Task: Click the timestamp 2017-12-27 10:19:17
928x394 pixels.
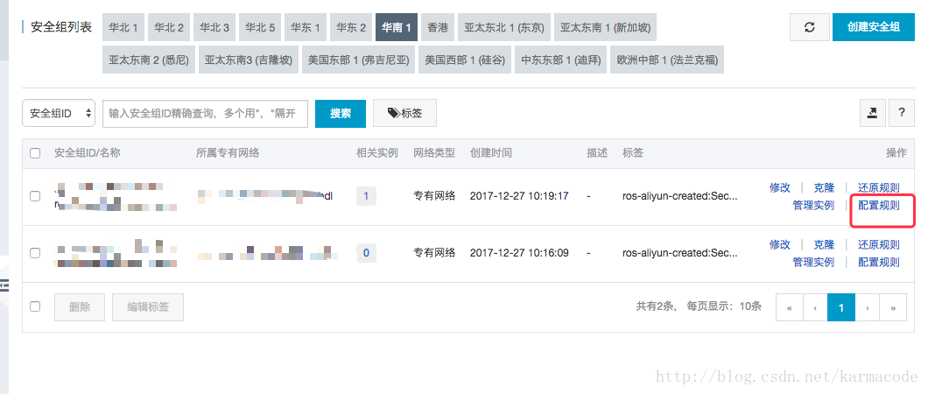Action: (x=519, y=196)
